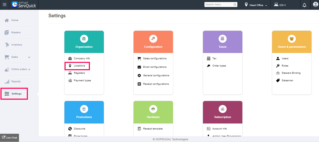Click the Locations pin icon
Viewport: 319px width, 142px height.
(70, 66)
